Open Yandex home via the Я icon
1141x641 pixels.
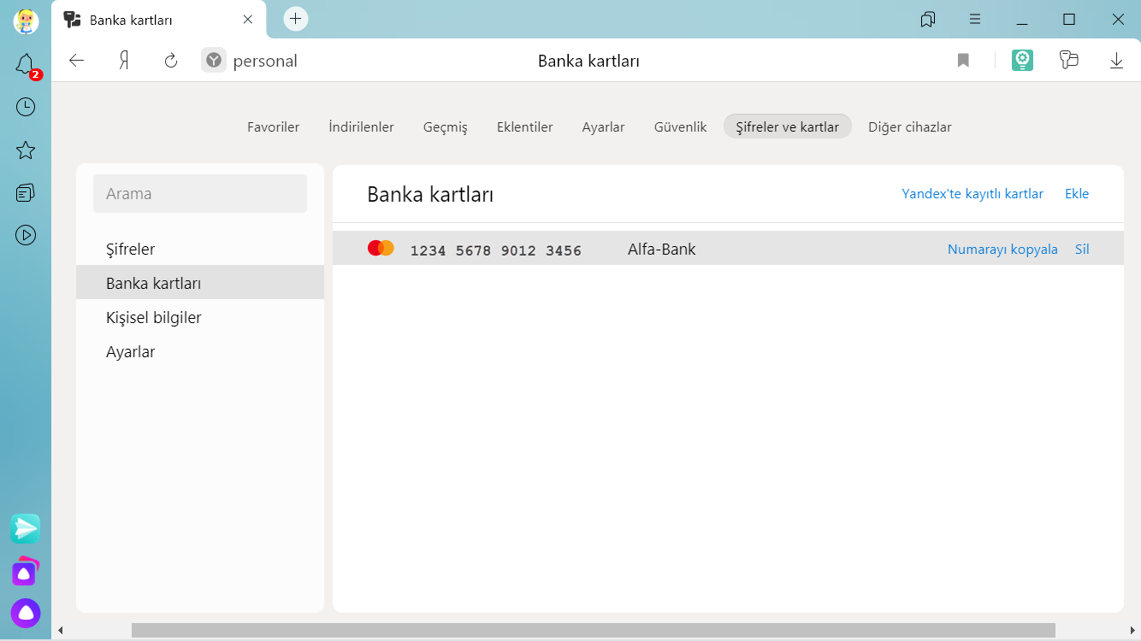[124, 61]
